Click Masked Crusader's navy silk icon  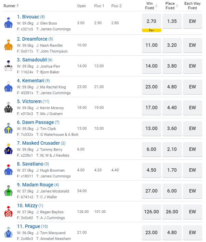8,149
